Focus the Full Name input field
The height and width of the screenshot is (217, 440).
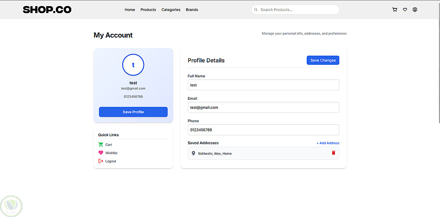pos(263,85)
